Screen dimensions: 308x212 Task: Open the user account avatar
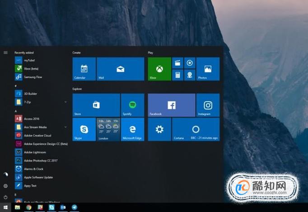(6, 174)
